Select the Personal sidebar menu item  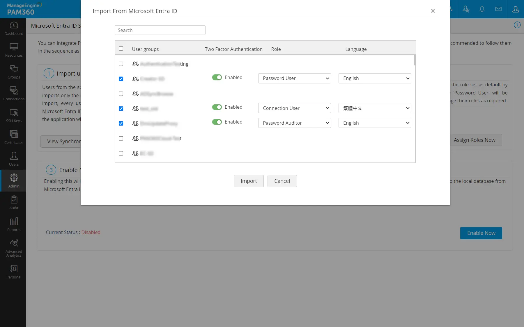(14, 272)
